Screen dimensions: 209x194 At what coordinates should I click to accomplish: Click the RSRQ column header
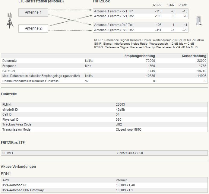(183, 5)
